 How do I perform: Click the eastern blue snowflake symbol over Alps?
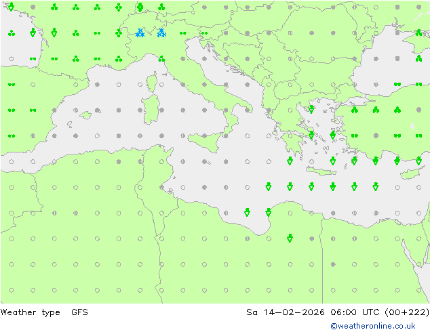click(161, 33)
